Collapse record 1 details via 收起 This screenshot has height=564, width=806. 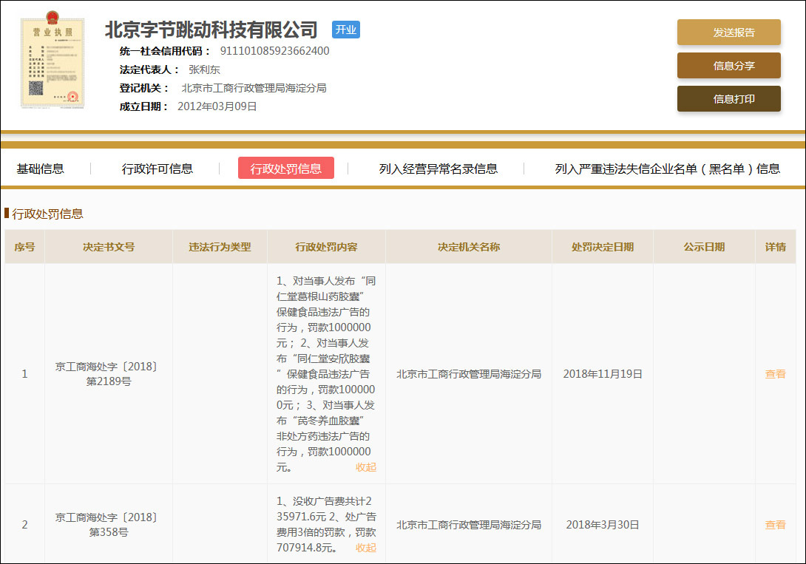pos(367,467)
